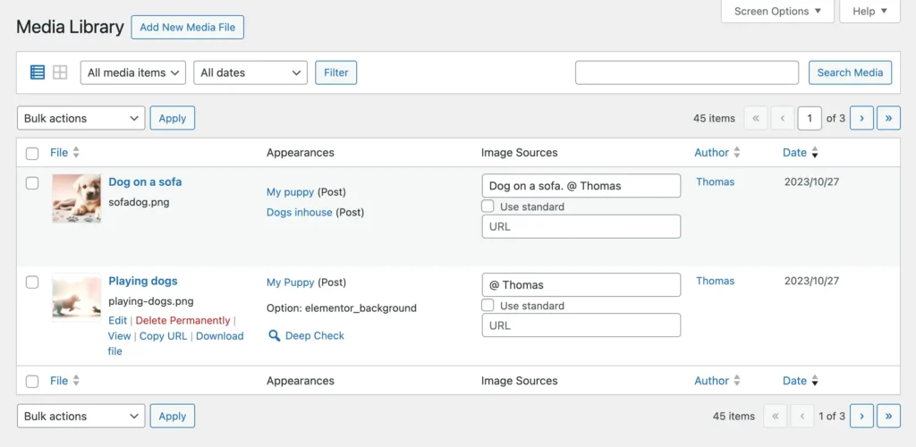Go to next page in top pagination
916x447 pixels.
click(x=861, y=118)
